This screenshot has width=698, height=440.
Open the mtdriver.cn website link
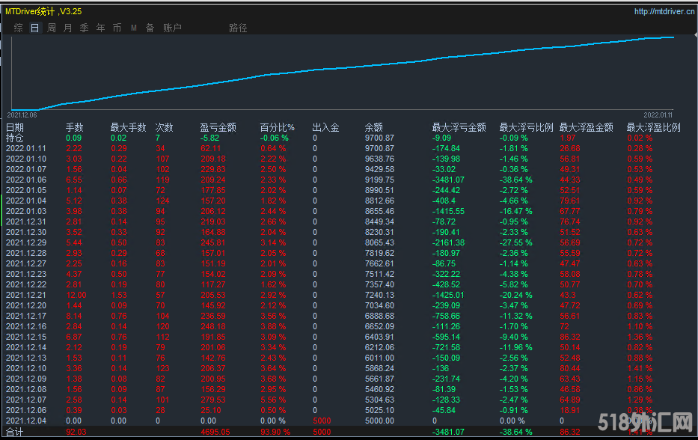coord(664,11)
